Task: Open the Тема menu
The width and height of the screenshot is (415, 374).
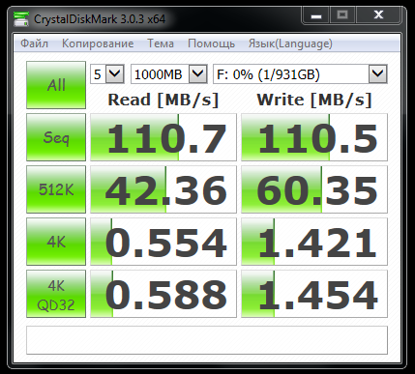Action: click(161, 43)
